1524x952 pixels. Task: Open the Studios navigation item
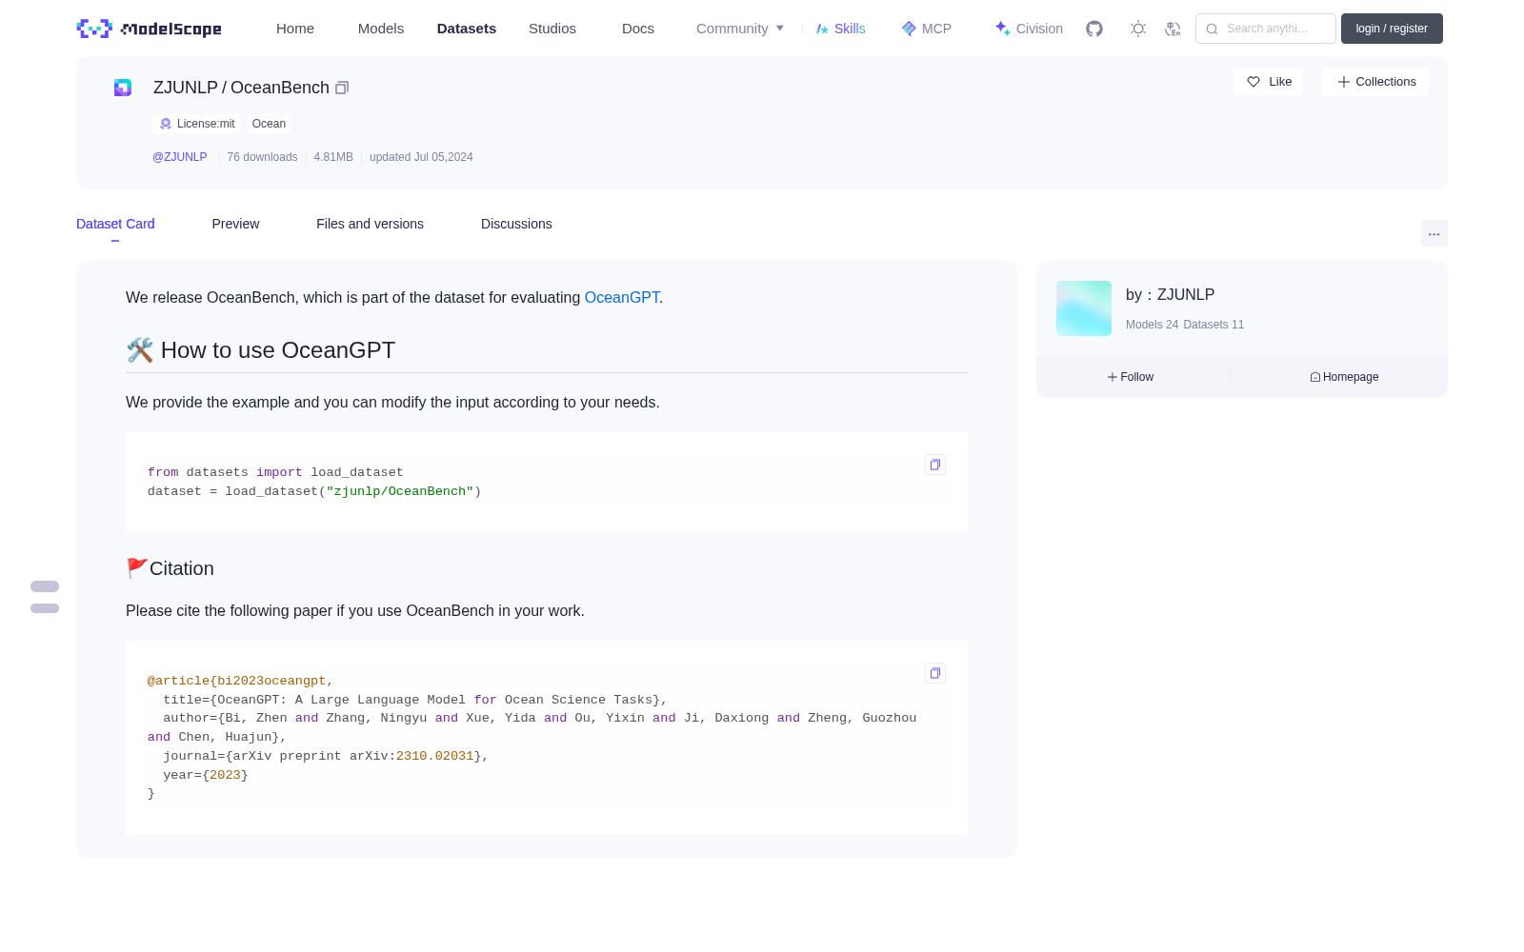pos(552,29)
